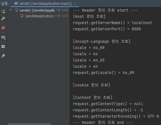This screenshot has width=161, height=125.
Task: Click the 'locale = ko' output line
Action: click(x=85, y=54)
